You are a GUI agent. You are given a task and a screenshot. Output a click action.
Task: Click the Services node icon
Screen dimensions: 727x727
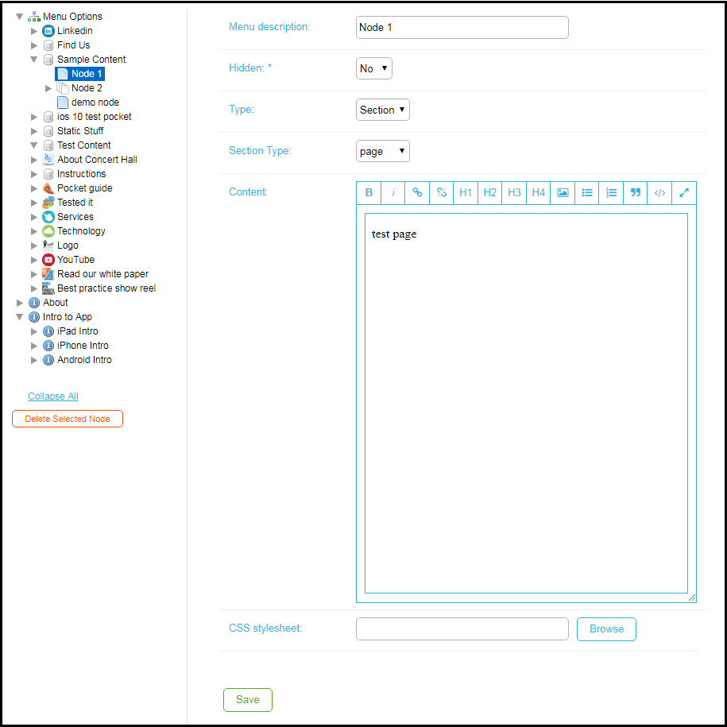48,217
